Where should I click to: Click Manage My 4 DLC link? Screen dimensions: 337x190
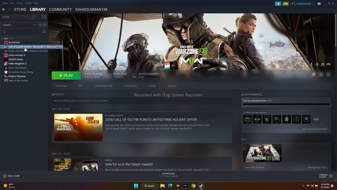(x=318, y=167)
